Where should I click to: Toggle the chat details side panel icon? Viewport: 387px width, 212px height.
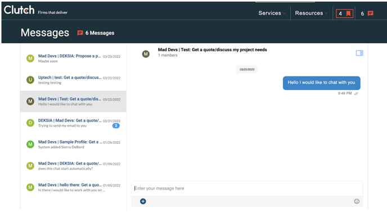pyautogui.click(x=359, y=53)
